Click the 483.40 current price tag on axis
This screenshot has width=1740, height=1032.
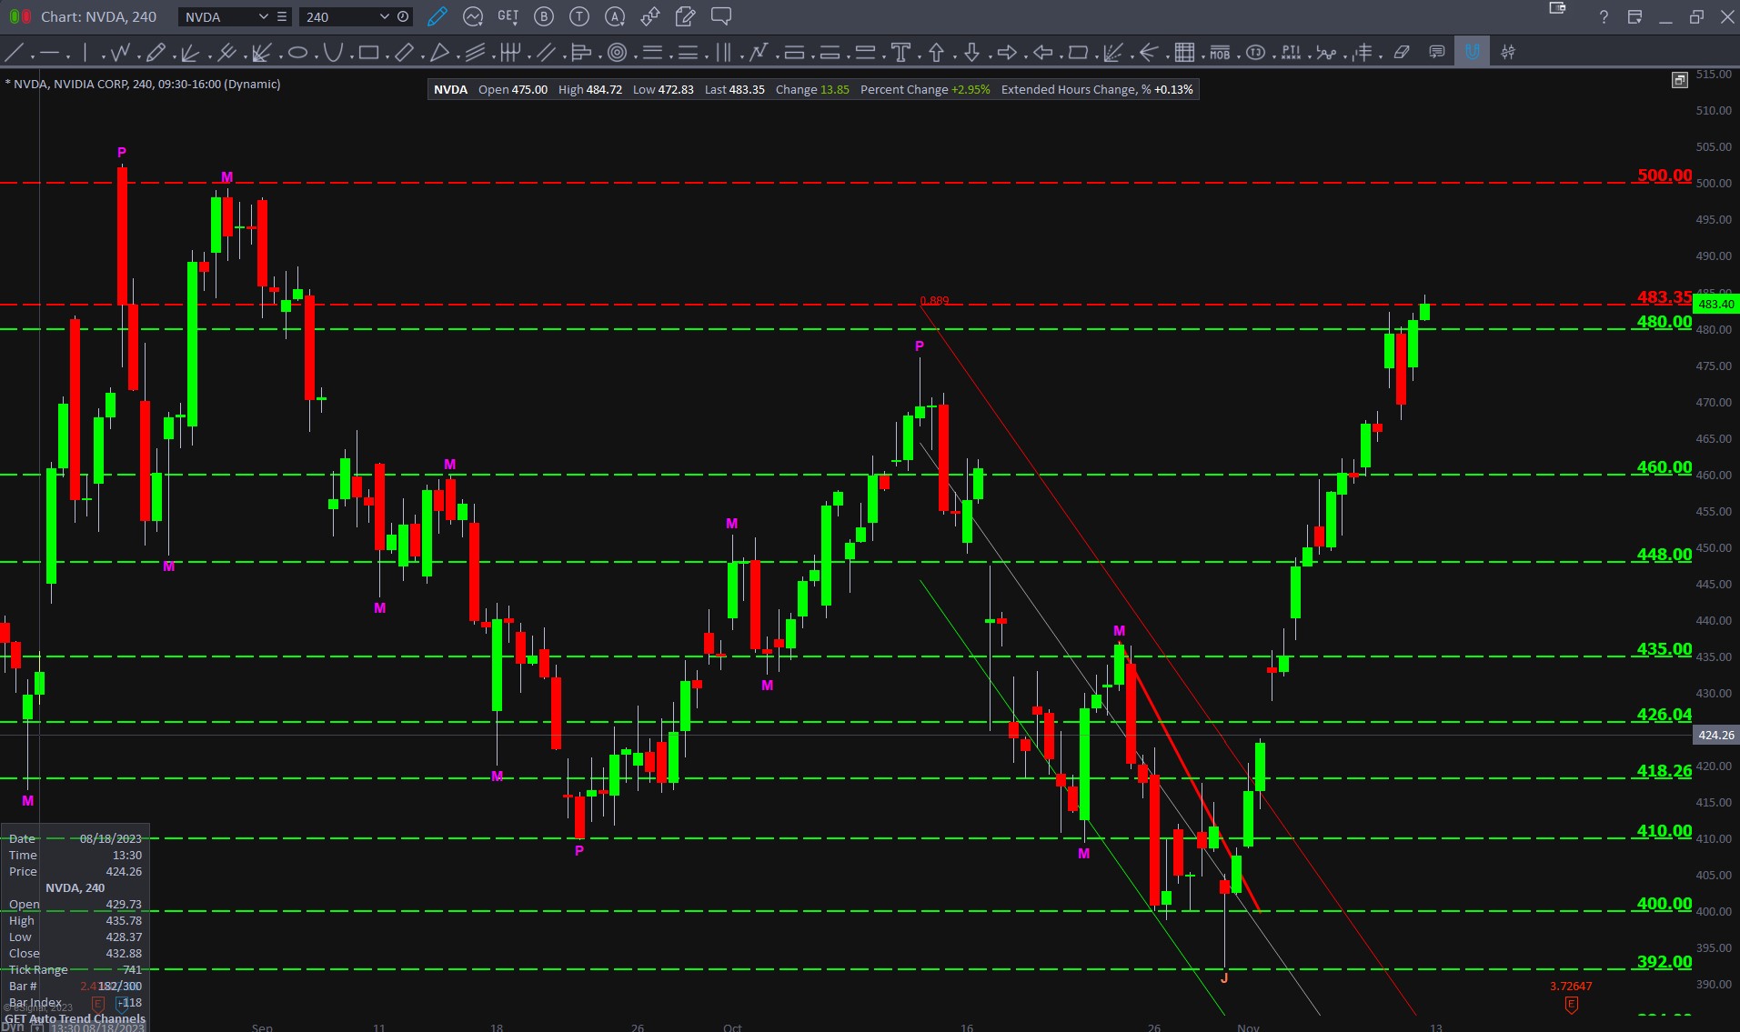click(1715, 305)
